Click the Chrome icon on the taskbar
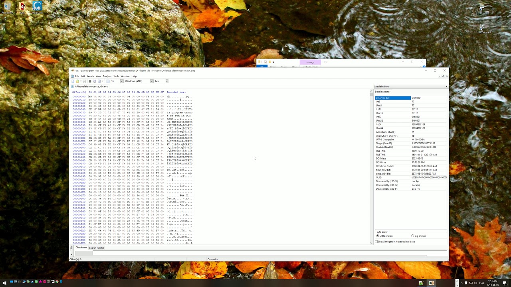Image resolution: width=511 pixels, height=287 pixels. (x=57, y=282)
